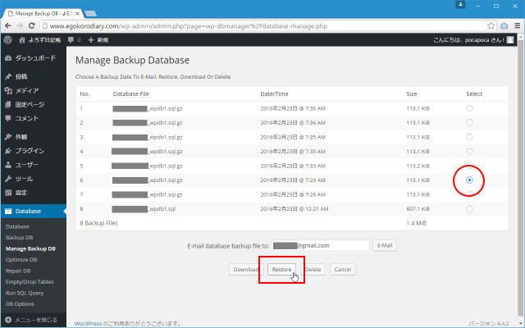Click the WordPress logo in admin bar
The width and height of the screenshot is (525, 328).
pyautogui.click(x=8, y=39)
